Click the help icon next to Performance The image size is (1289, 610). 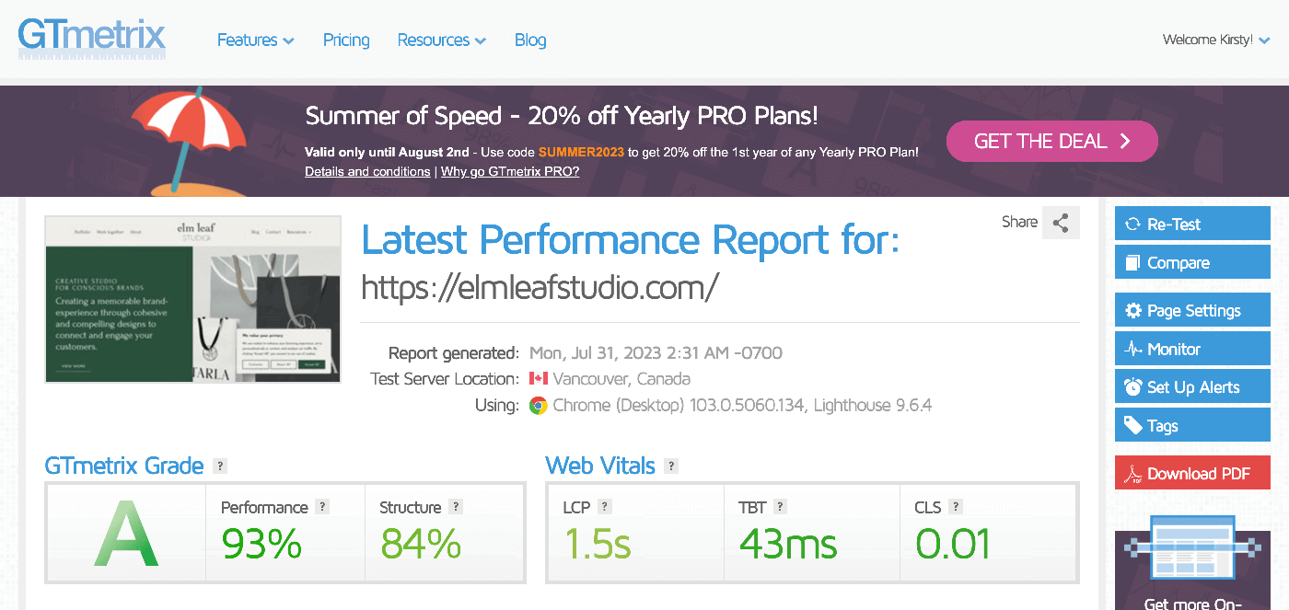322,507
